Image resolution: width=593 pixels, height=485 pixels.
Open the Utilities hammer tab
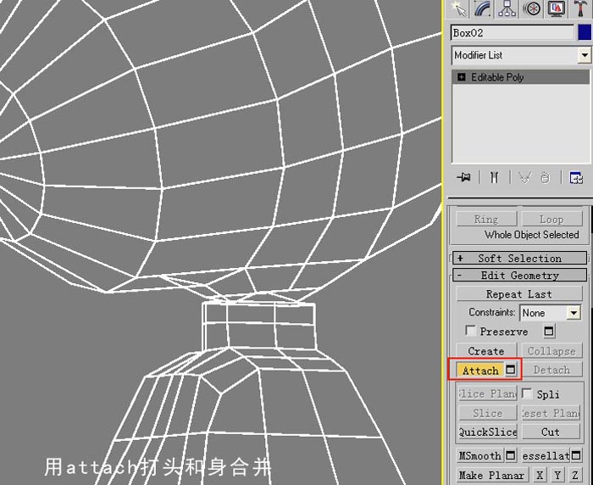tap(580, 8)
